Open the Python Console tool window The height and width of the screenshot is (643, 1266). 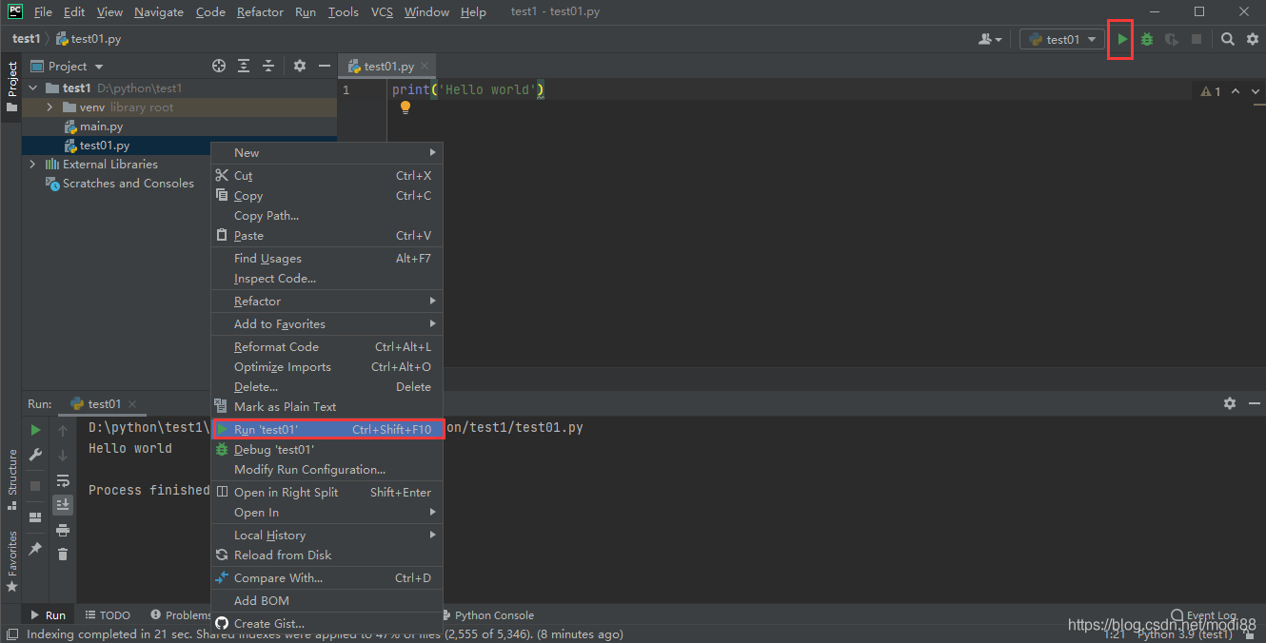(495, 614)
